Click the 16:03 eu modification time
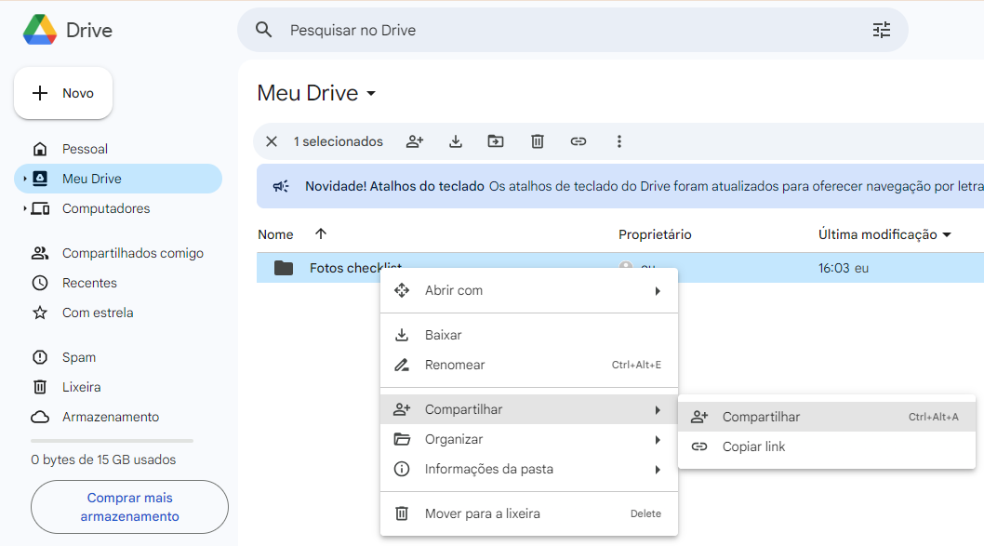The height and width of the screenshot is (546, 984). coord(843,268)
